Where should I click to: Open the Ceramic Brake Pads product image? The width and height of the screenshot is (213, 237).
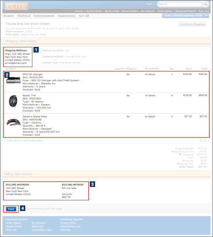pyautogui.click(x=13, y=122)
